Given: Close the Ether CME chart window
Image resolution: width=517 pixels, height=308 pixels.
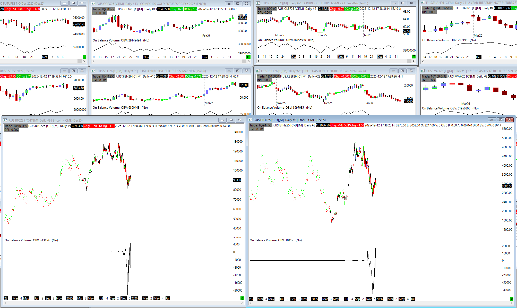Looking at the screenshot, I should (509, 120).
